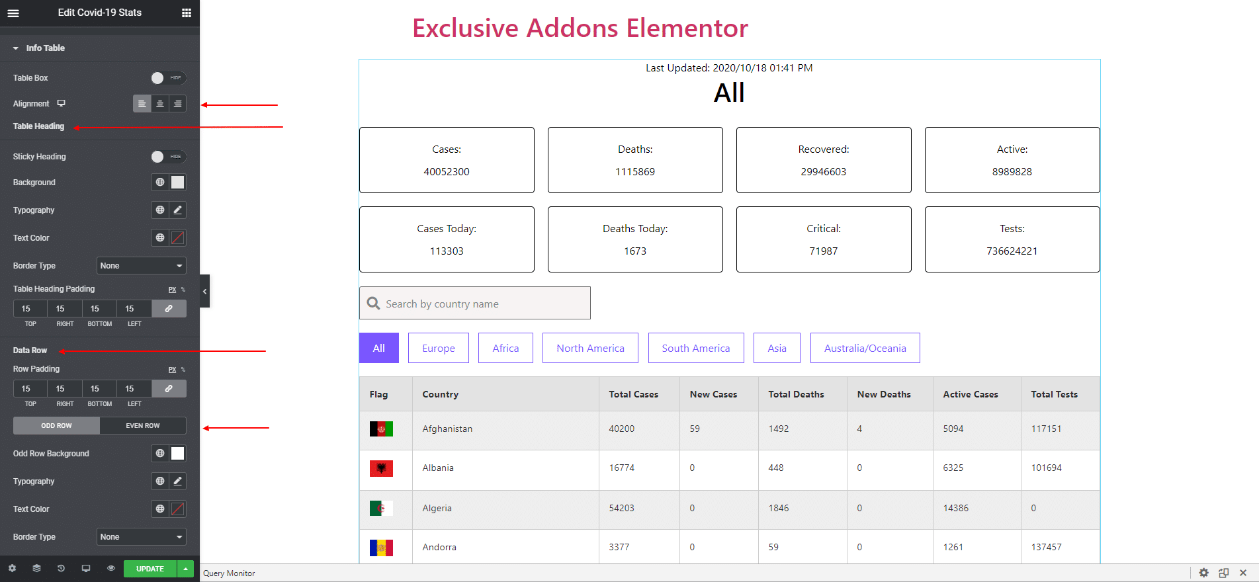Filter countries by North America
1259x582 pixels.
click(x=590, y=348)
